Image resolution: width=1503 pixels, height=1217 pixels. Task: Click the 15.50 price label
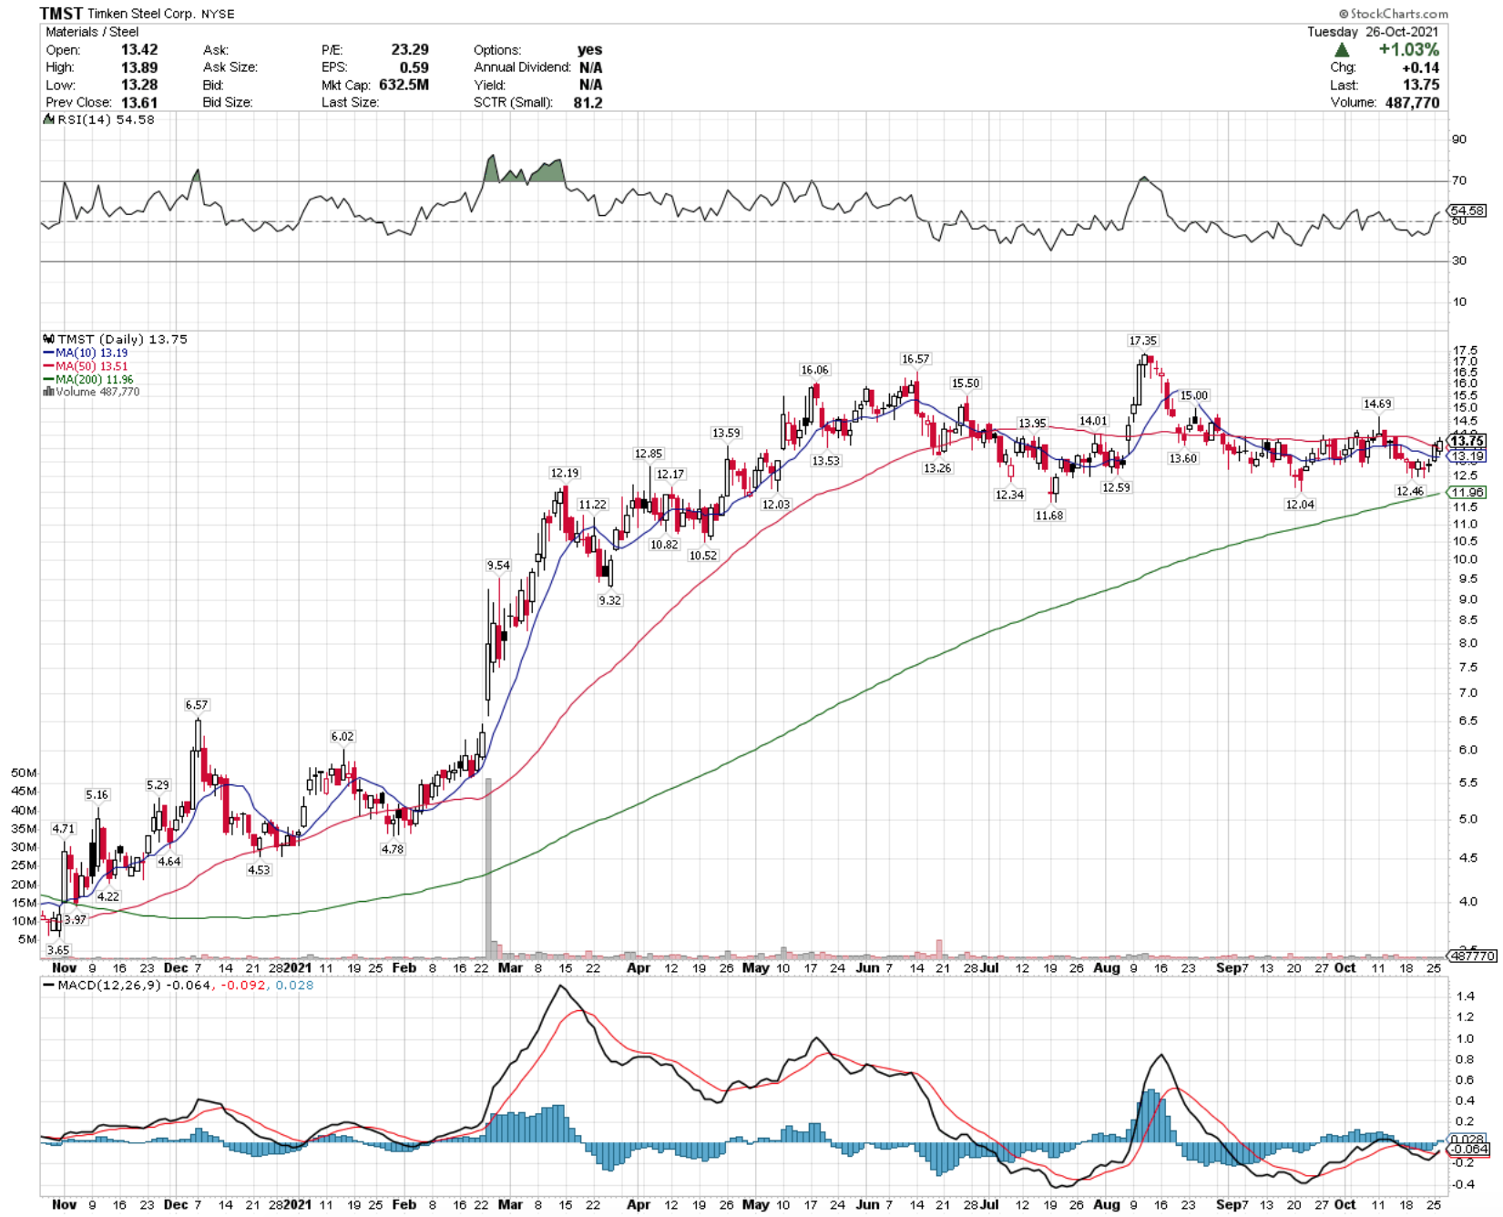pos(966,384)
